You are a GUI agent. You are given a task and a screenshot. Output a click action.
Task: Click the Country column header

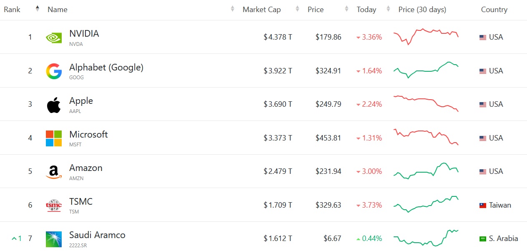coord(494,10)
